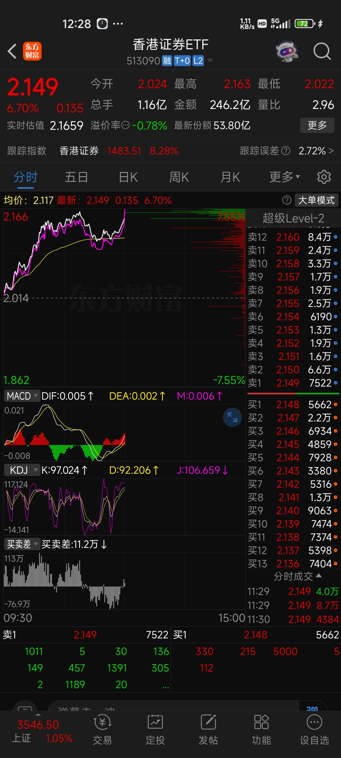Tap the 融 margin badge
341x758 pixels.
pos(167,61)
